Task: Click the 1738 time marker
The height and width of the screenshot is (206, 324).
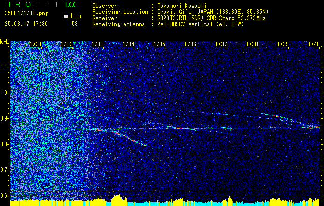Action: pos(252,44)
